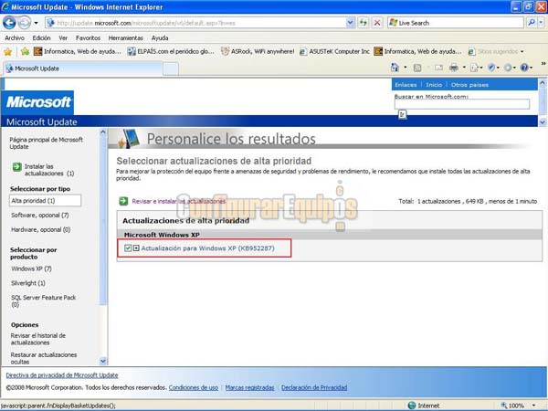This screenshot has height=411, width=548.
Task: Go back with the browser Back arrow
Action: [x=9, y=23]
